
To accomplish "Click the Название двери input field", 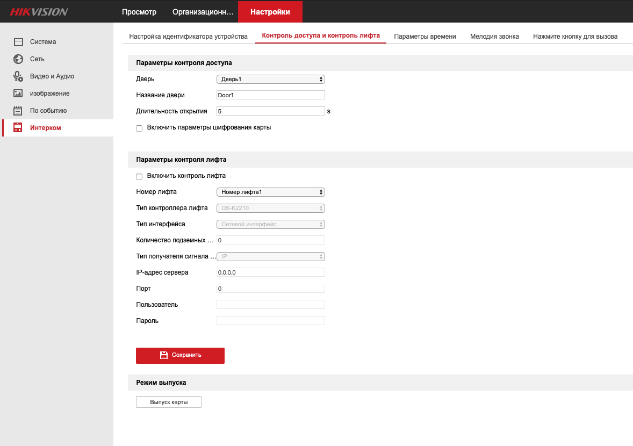I will pyautogui.click(x=270, y=95).
